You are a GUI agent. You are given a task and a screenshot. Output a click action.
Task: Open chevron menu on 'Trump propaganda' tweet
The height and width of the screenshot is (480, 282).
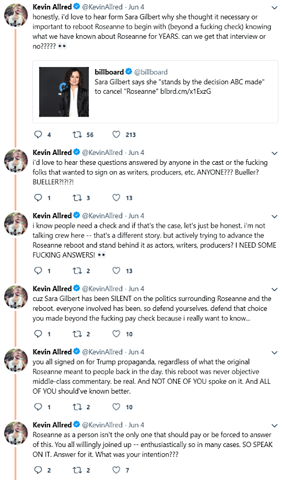tap(274, 352)
